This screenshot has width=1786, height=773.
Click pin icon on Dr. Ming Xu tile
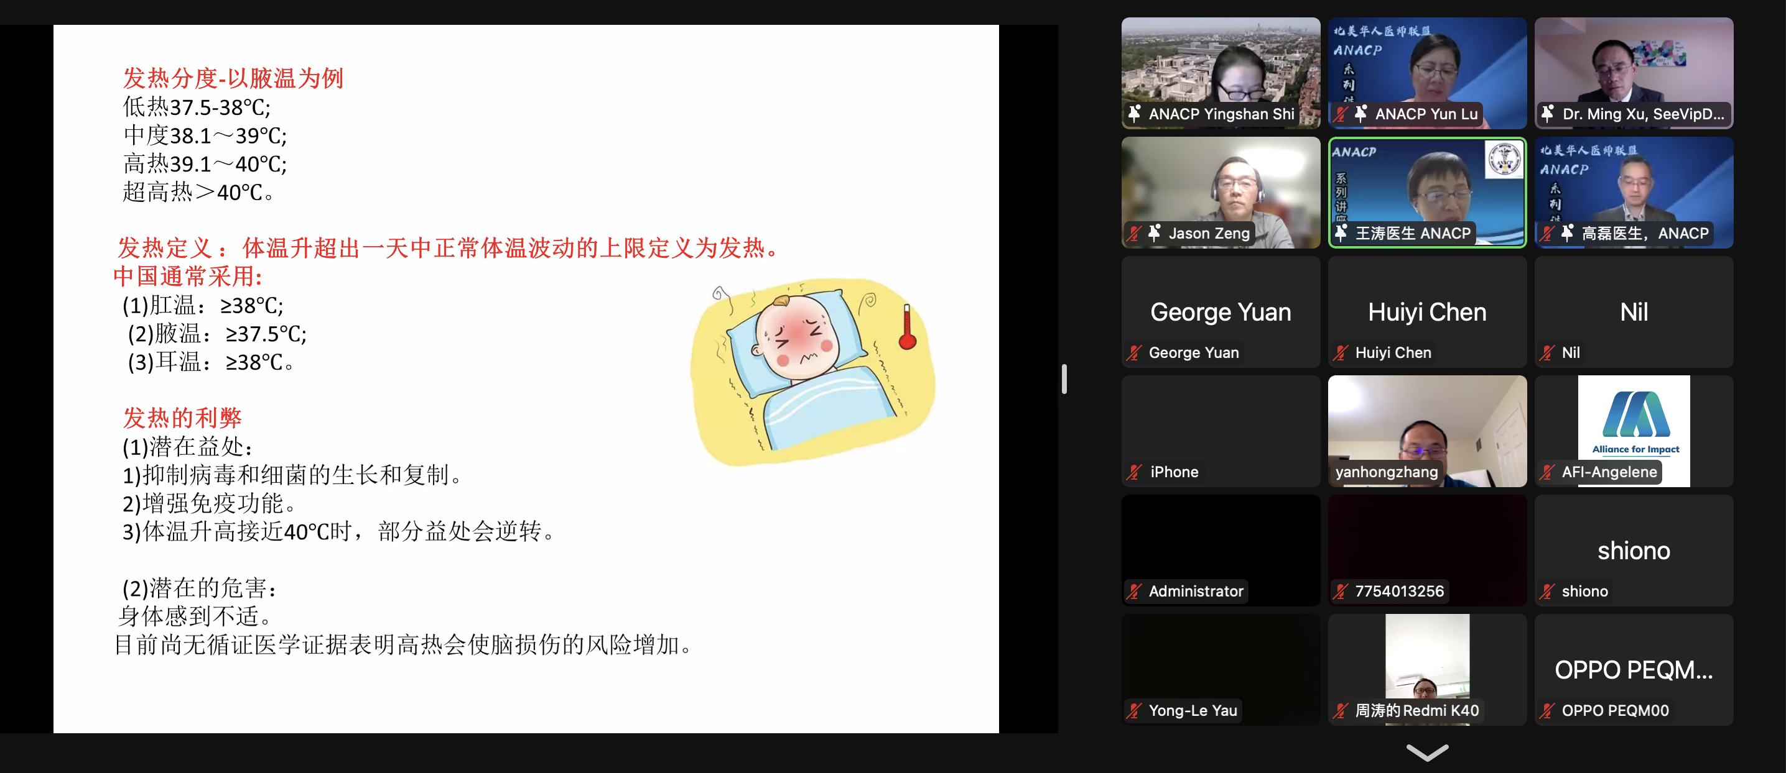click(1548, 114)
